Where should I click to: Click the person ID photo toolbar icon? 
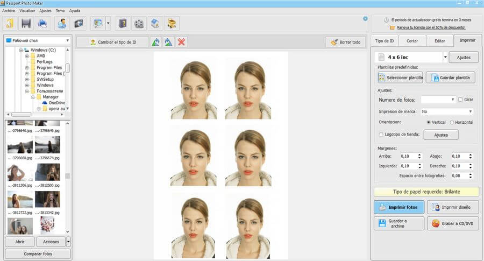[x=62, y=24]
